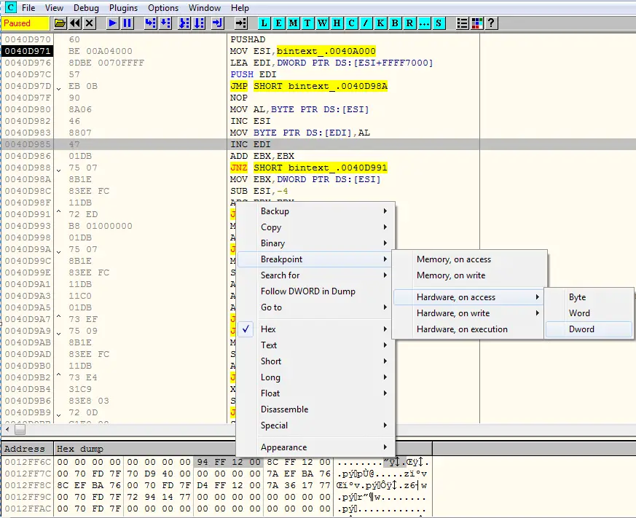Click the Step over toolbar icon
The image size is (636, 518).
click(x=165, y=23)
